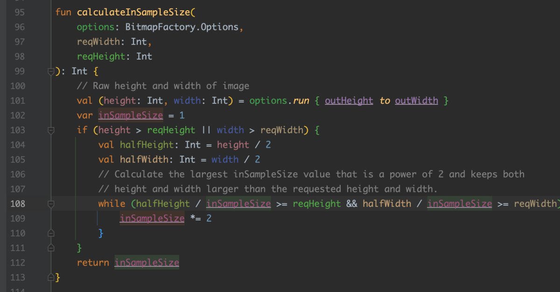Click line number 102 in the gutter
This screenshot has width=560, height=292.
pyautogui.click(x=17, y=115)
